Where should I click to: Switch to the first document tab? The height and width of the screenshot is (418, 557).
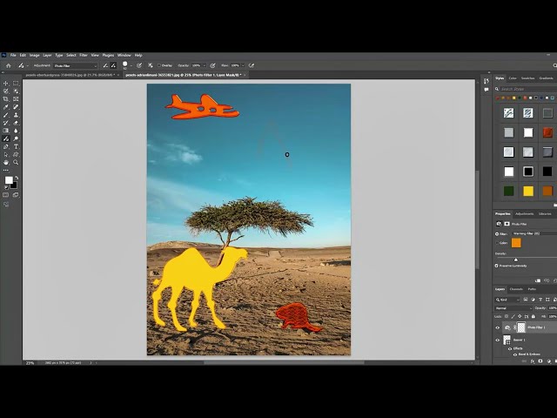[70, 75]
